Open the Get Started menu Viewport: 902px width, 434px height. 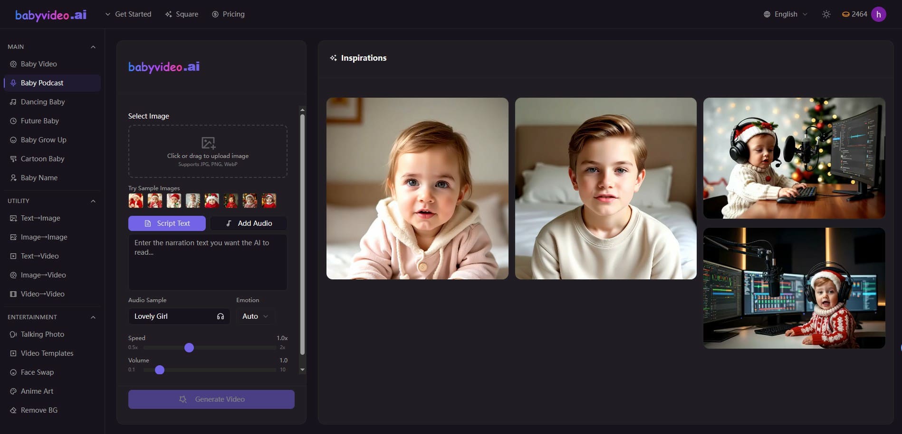click(x=128, y=14)
